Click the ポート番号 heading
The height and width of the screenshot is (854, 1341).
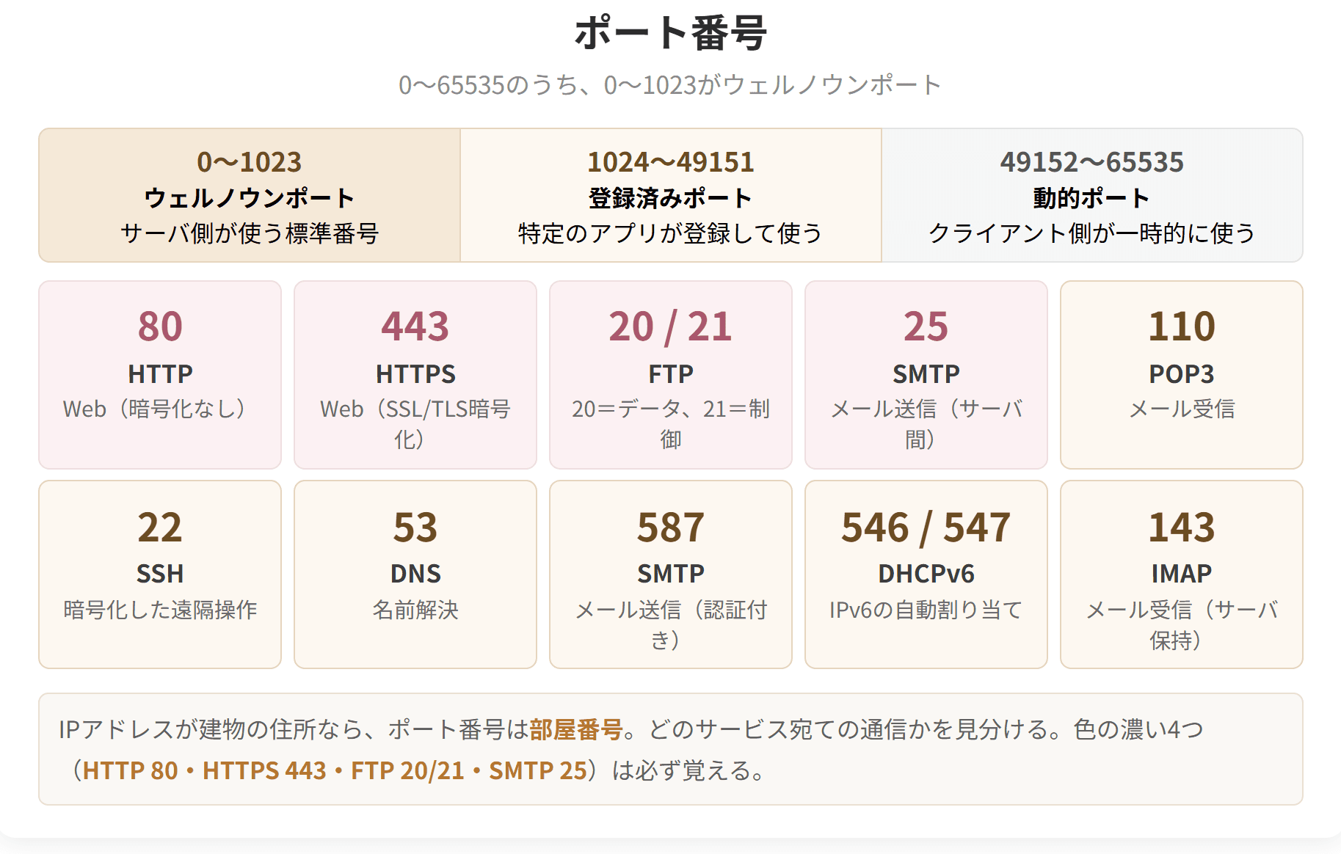coord(671,34)
